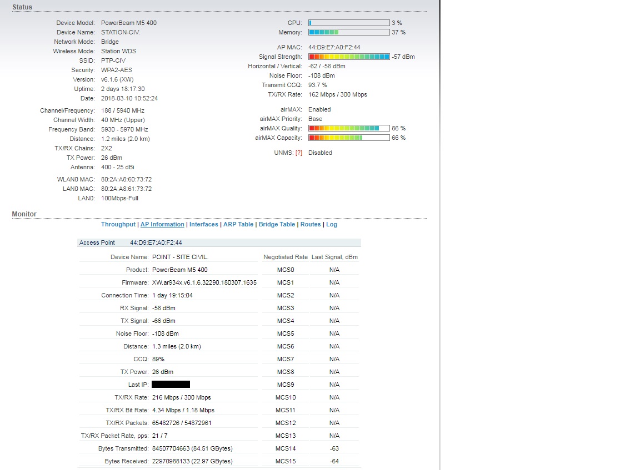
Task: Select Channel Width value 40 MHz (Upper)
Action: [x=123, y=120]
